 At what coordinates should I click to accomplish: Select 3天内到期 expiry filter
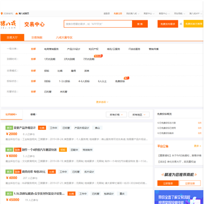tap(69, 59)
